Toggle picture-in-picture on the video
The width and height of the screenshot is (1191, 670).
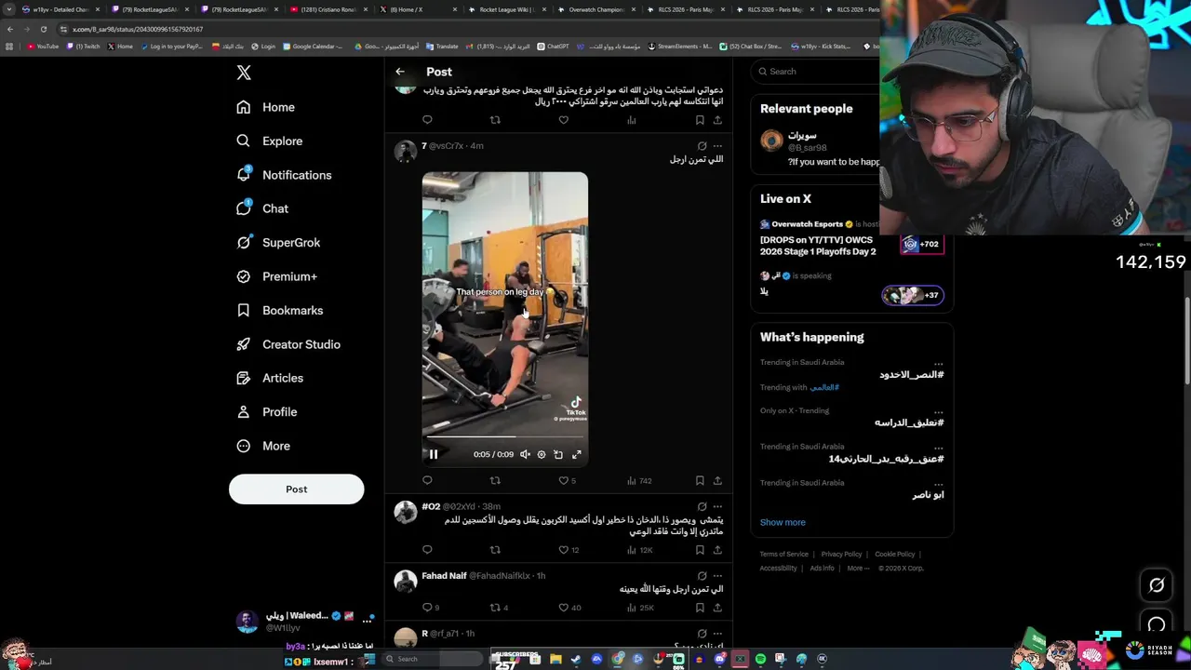pyautogui.click(x=558, y=454)
